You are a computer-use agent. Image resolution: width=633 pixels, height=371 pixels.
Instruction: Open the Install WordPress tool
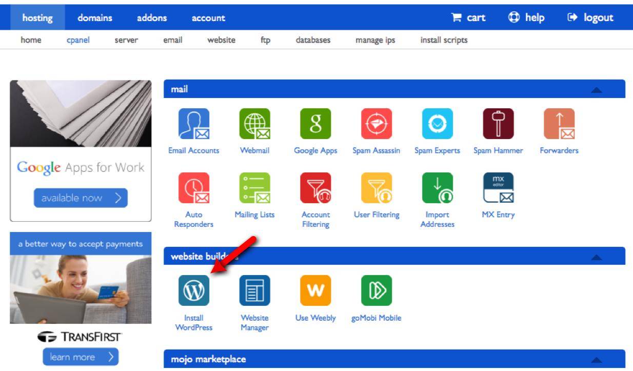tap(193, 289)
